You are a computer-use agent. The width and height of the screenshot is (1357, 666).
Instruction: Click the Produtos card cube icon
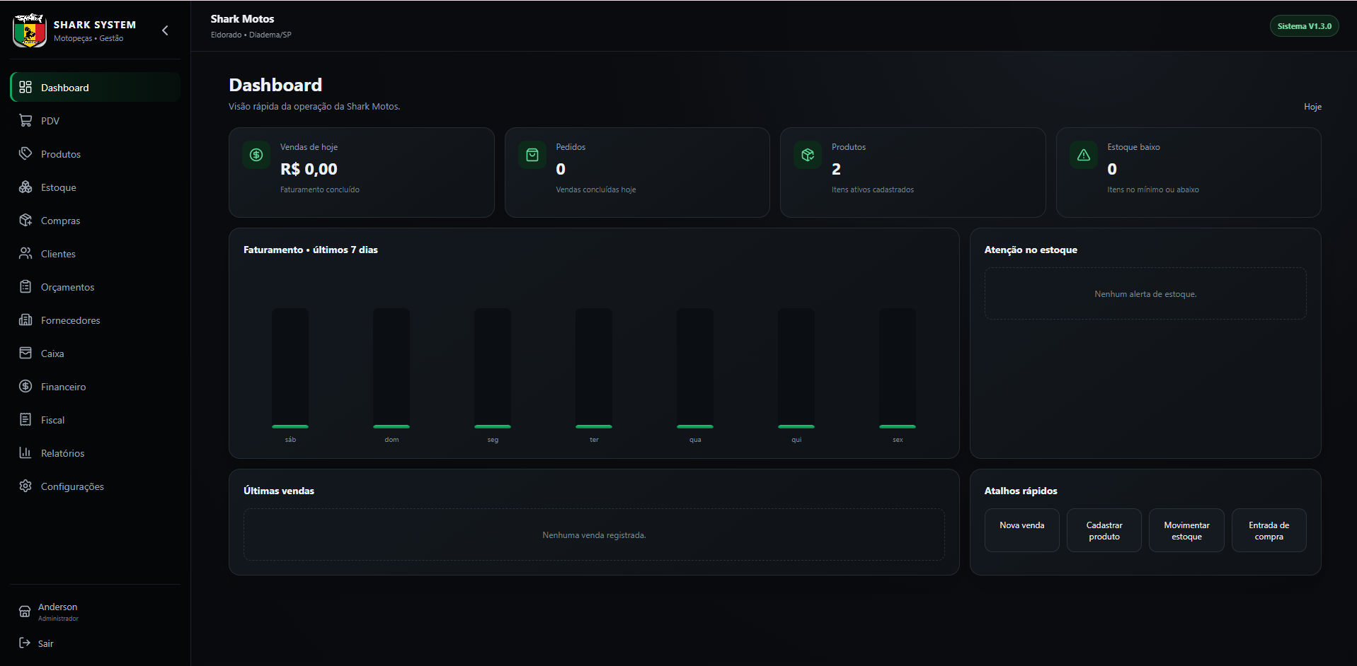[x=808, y=155]
